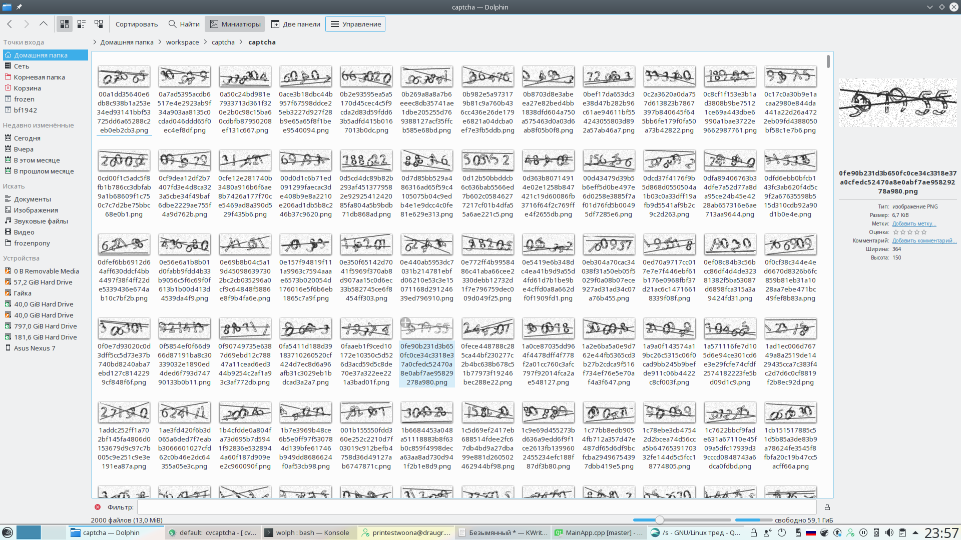Select thumbnail of file starting 00a1dd35640e6
Image resolution: width=961 pixels, height=540 pixels.
click(124, 76)
